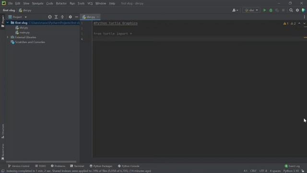This screenshot has width=307, height=173.
Task: Hide the Project tool window
Action: click(76, 17)
